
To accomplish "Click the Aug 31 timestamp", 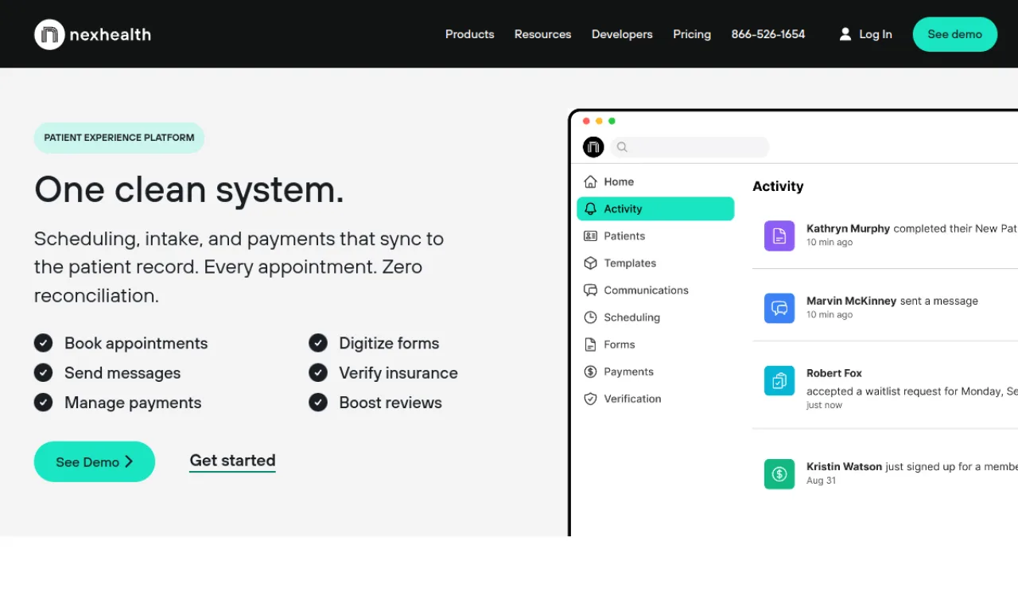I will tap(821, 481).
